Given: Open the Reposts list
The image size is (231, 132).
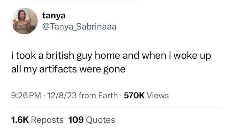Looking at the screenshot, I should (46, 120).
